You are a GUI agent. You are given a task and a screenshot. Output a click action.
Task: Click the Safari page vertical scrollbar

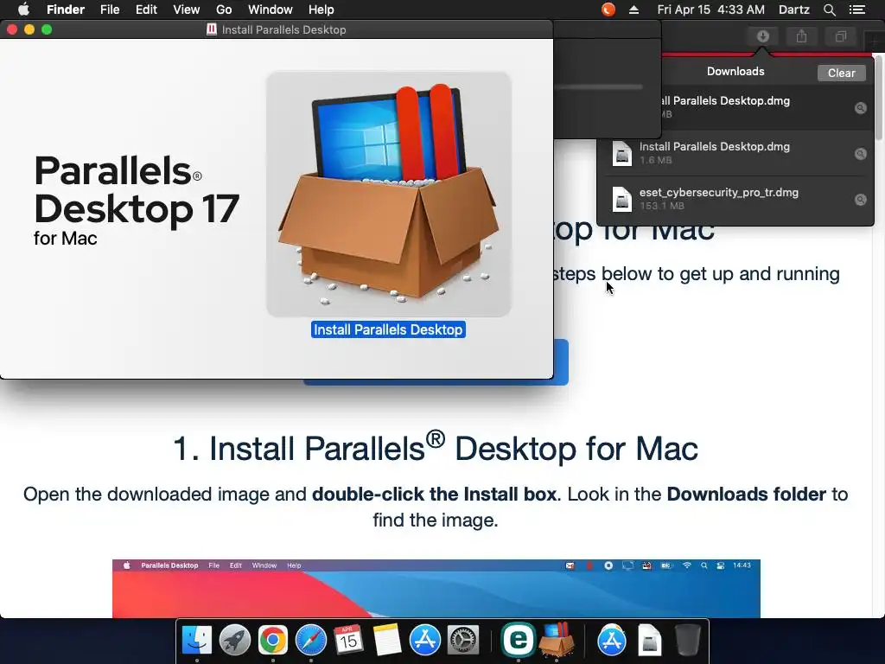pos(879,99)
